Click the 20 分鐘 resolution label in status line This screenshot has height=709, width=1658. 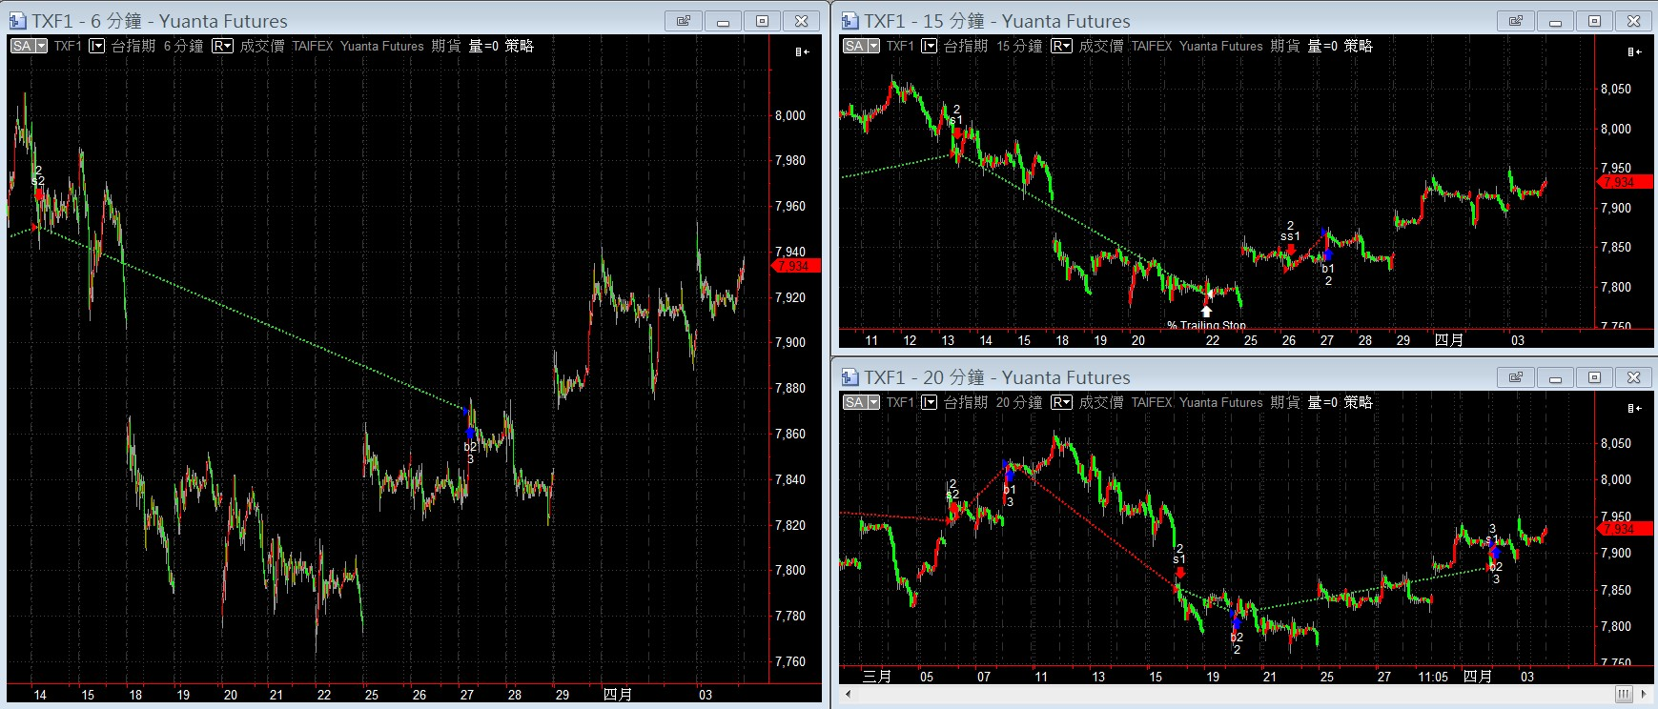pyautogui.click(x=1019, y=402)
